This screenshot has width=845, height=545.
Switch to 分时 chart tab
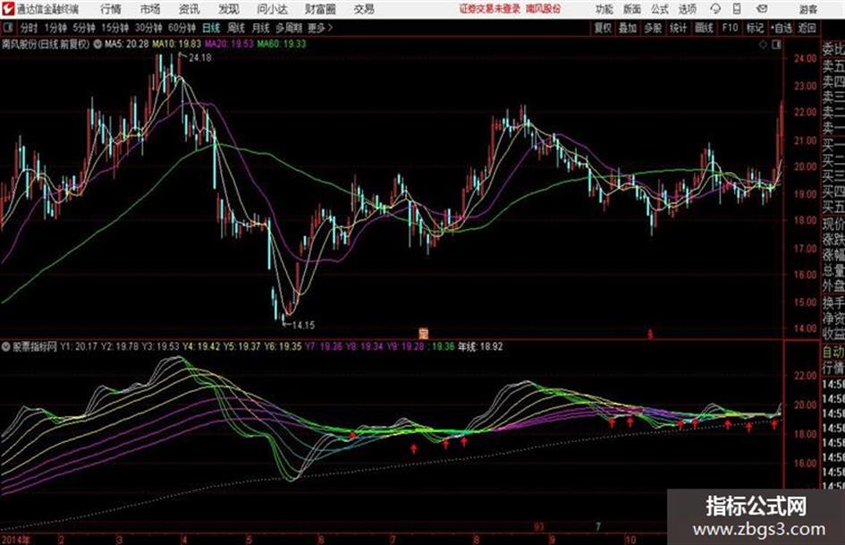(x=29, y=28)
